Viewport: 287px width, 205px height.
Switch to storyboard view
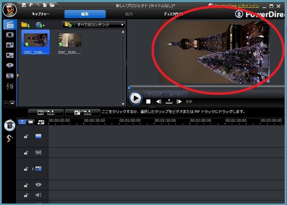point(30,122)
